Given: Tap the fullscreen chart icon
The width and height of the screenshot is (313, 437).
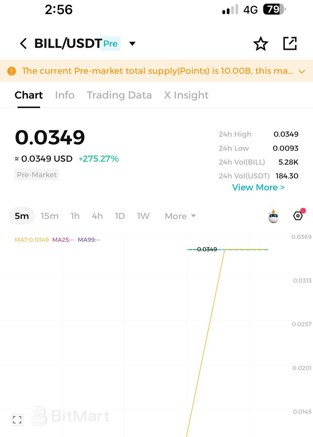Looking at the screenshot, I should point(17,419).
